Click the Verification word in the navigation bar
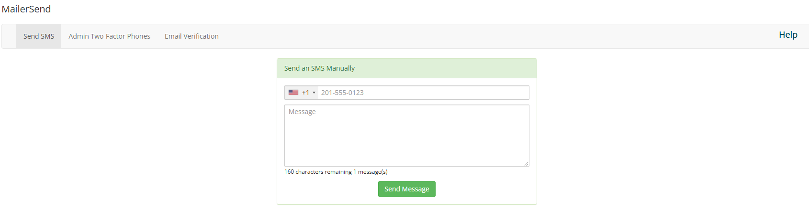This screenshot has width=809, height=221. pos(201,36)
